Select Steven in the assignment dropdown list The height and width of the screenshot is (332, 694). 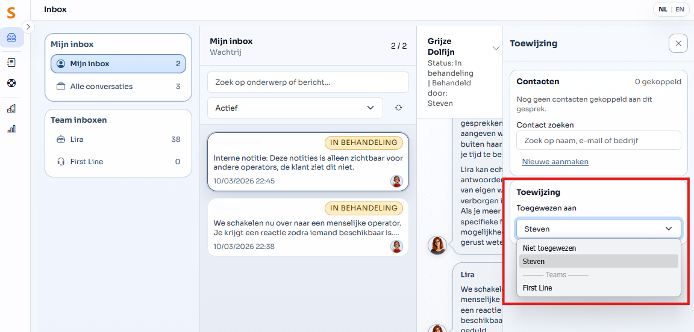[598, 261]
